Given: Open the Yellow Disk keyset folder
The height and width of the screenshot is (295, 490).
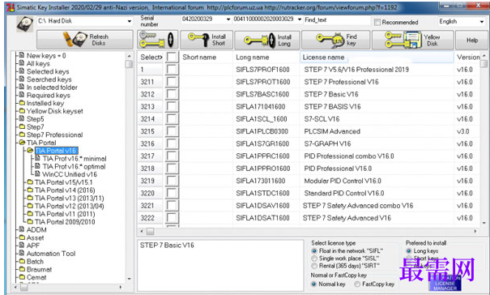Looking at the screenshot, I should click(x=55, y=111).
